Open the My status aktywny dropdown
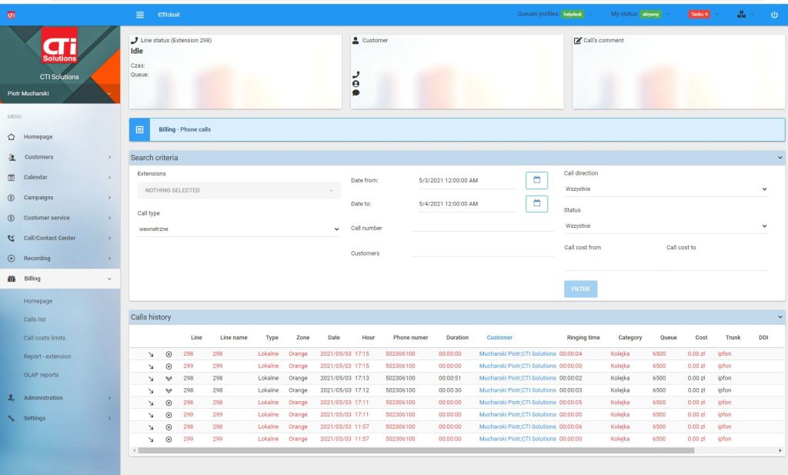This screenshot has height=475, width=788. tap(651, 14)
